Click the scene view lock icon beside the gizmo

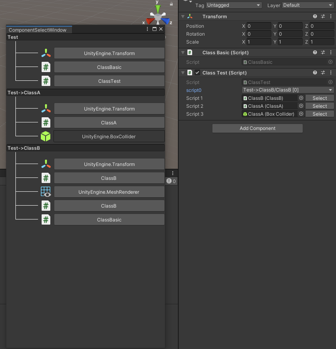pyautogui.click(x=171, y=4)
